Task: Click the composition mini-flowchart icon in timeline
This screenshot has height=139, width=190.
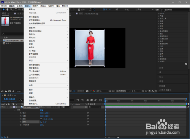Action: point(78,100)
